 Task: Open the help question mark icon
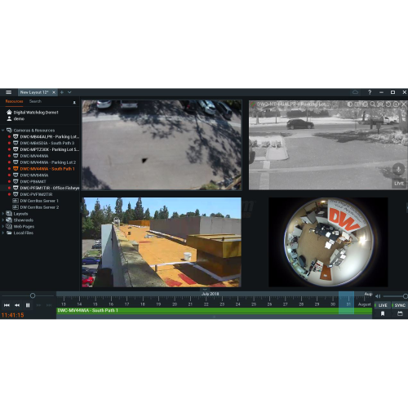point(370,92)
